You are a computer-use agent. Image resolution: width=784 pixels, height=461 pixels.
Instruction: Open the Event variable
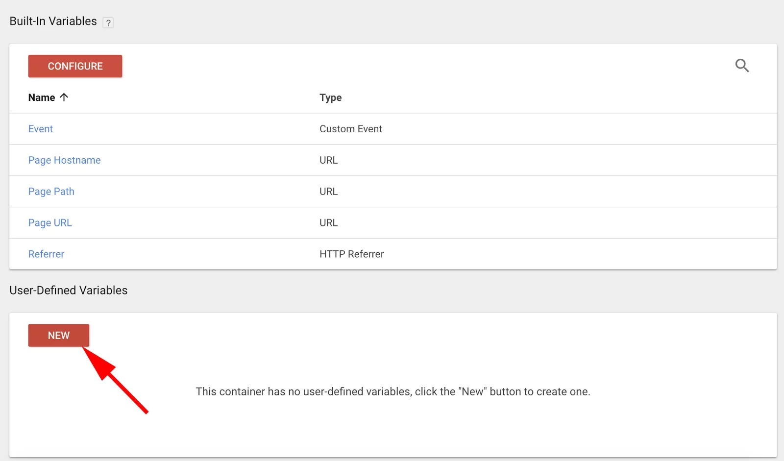tap(41, 129)
